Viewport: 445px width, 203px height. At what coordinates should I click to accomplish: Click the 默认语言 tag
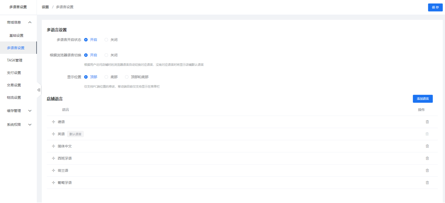(x=75, y=134)
